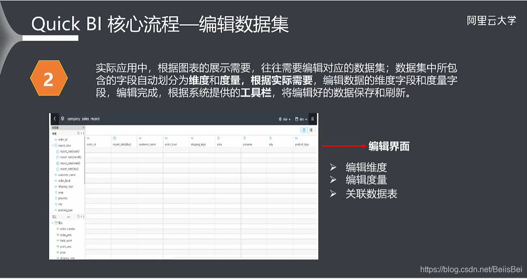Open the save (保存) dropdown

(301, 119)
